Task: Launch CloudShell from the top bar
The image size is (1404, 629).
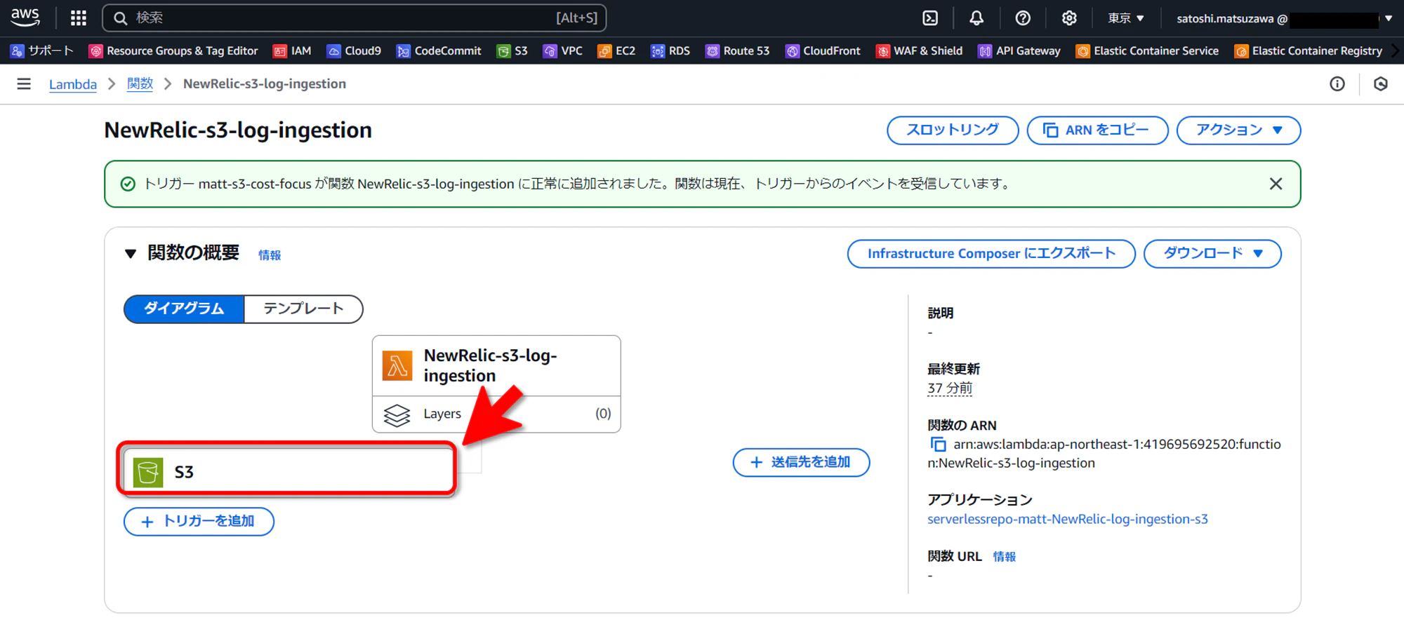Action: 930,18
